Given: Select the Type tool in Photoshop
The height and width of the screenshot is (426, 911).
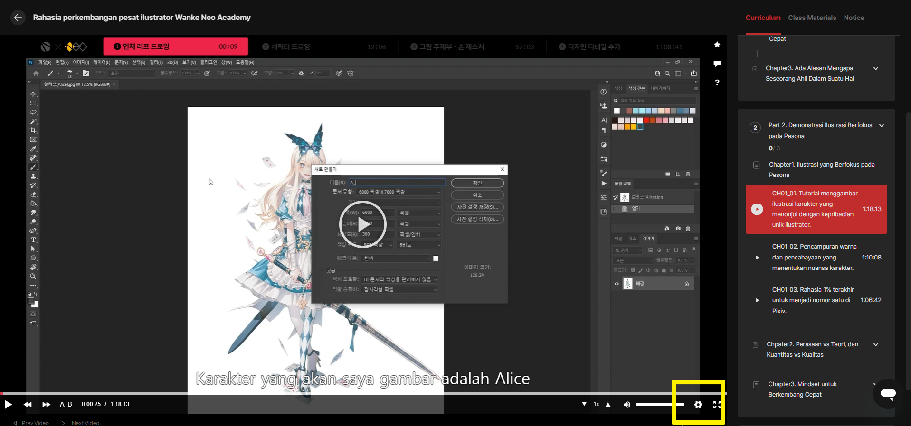Looking at the screenshot, I should 33,240.
